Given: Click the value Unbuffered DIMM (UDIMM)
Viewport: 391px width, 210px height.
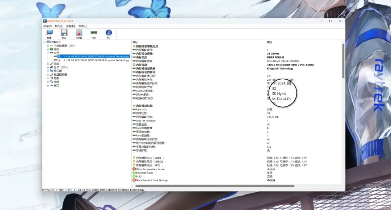Looking at the screenshot, I should pos(283,61).
